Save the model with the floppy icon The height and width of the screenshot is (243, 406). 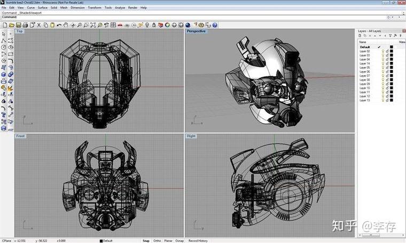click(18, 25)
